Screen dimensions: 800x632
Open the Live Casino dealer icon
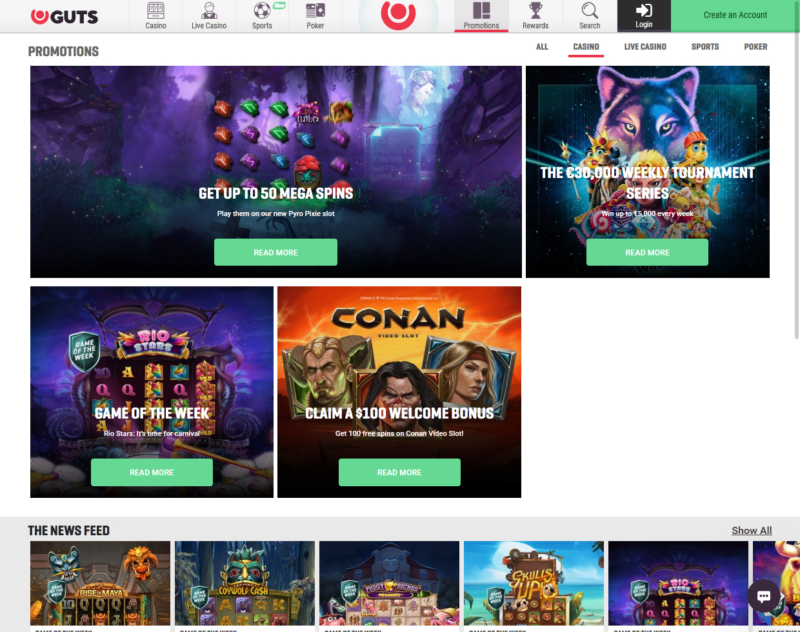point(209,11)
